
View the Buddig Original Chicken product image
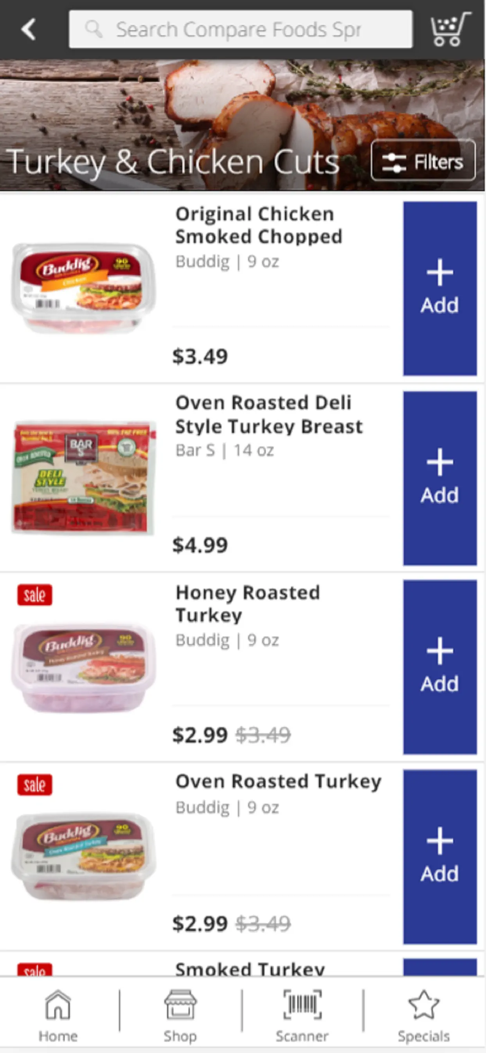pos(83,288)
